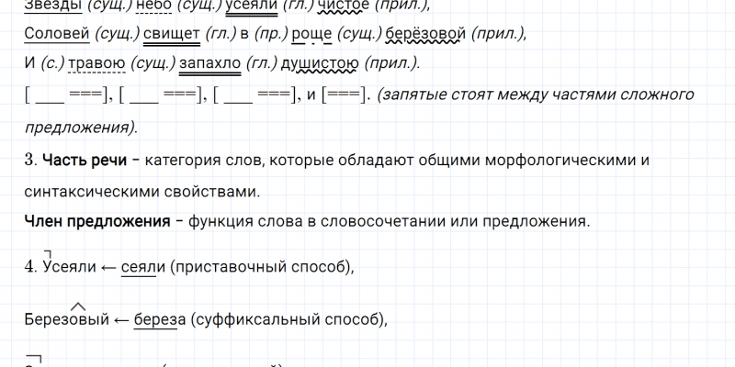The image size is (735, 367).
Task: Click the underlined word "сеяли" in item 4
Action: 141,267
